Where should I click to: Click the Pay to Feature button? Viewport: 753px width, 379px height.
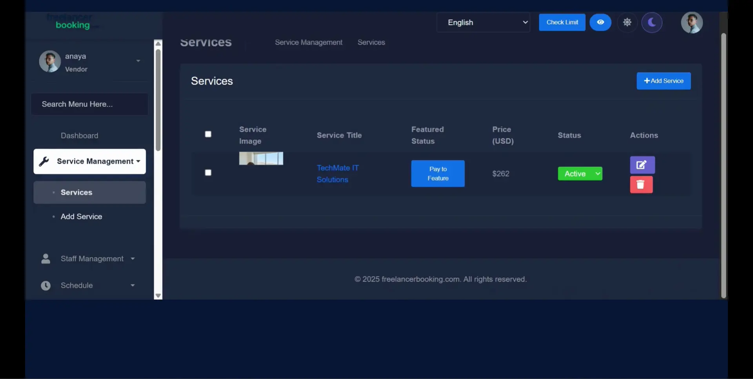click(x=438, y=173)
